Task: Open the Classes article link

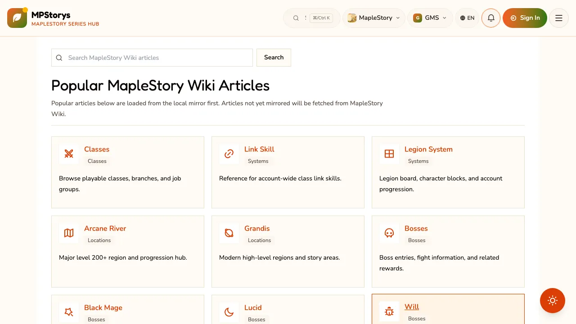Action: coord(97,149)
